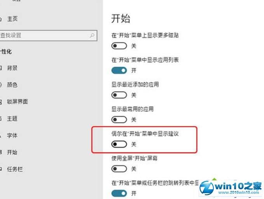Click the Home (主页) icon

(0, 19)
